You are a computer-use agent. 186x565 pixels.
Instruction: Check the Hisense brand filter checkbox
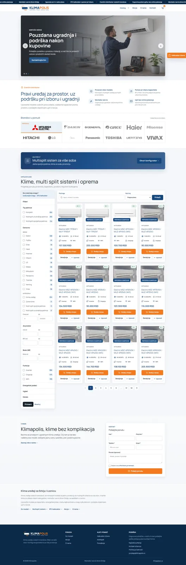click(x=24, y=254)
